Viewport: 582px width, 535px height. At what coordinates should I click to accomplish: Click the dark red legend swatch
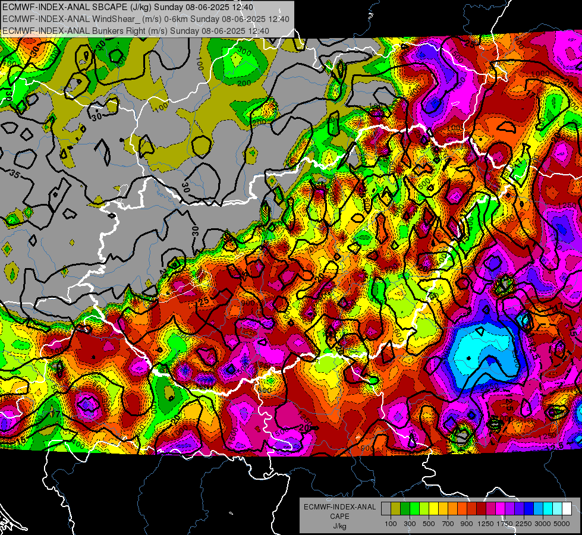click(x=482, y=508)
